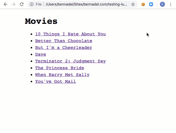The height and width of the screenshot is (133, 176).
Task: Open Terminator 2: Judgment Day link
Action: click(70, 61)
